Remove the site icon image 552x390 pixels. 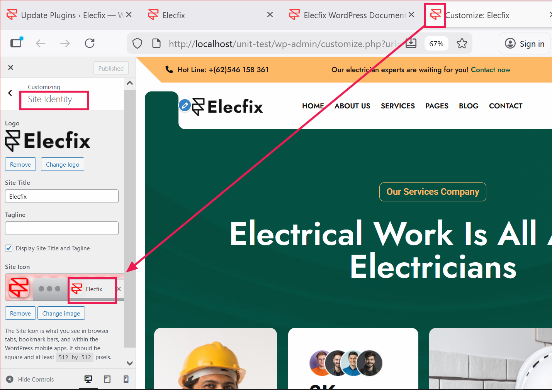point(20,313)
